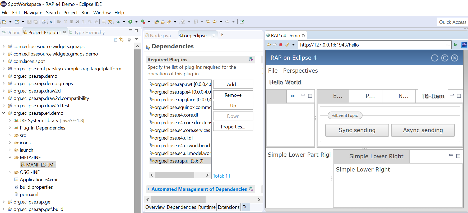Screen dimensions: 468x213
Task: Click the Debug bug icon in main toolbar
Action: [118, 22]
